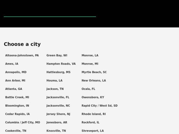The width and height of the screenshot is (179, 134).
Task: Click the green-underlined search field in header
Action: 50,14
